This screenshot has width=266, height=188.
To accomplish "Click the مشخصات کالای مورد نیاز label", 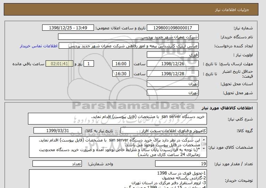I will pyautogui.click(x=231, y=147).
